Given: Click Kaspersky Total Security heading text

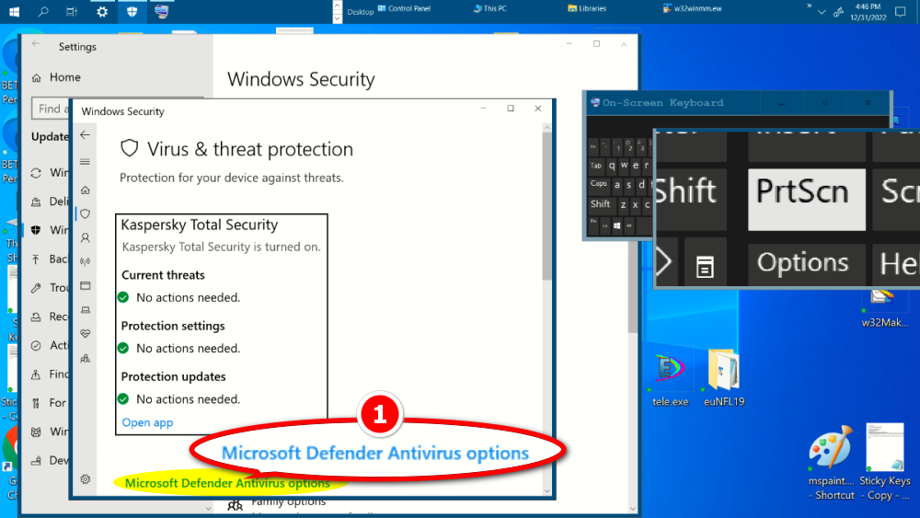Looking at the screenshot, I should click(199, 224).
